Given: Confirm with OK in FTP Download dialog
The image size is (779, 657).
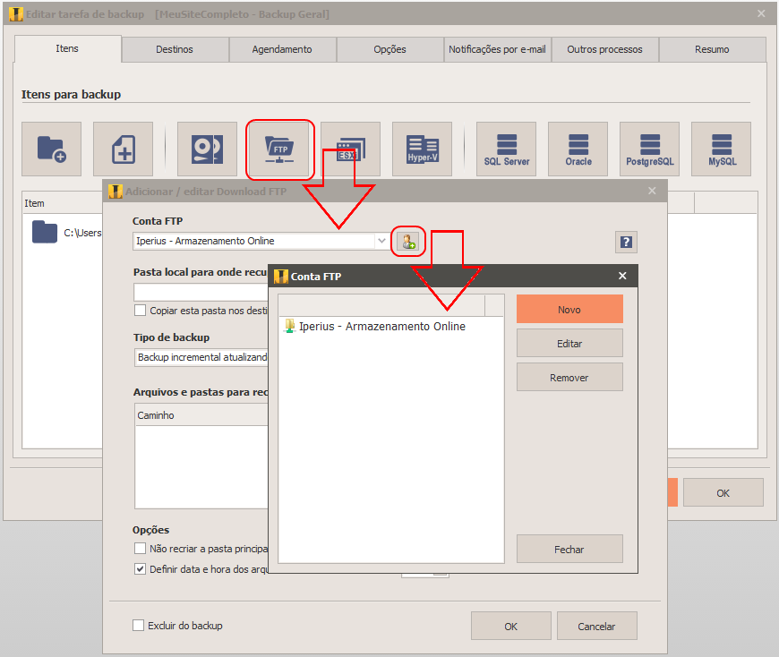Looking at the screenshot, I should coord(511,627).
